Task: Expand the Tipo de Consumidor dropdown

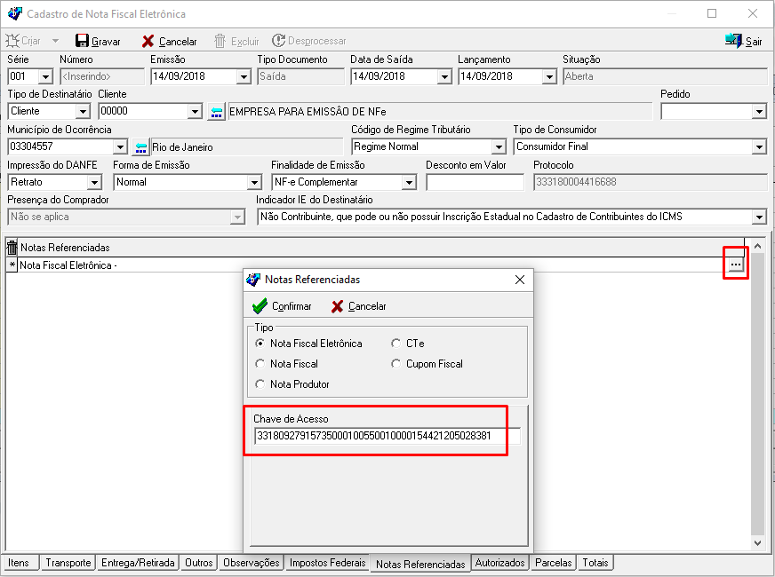Action: tap(758, 147)
